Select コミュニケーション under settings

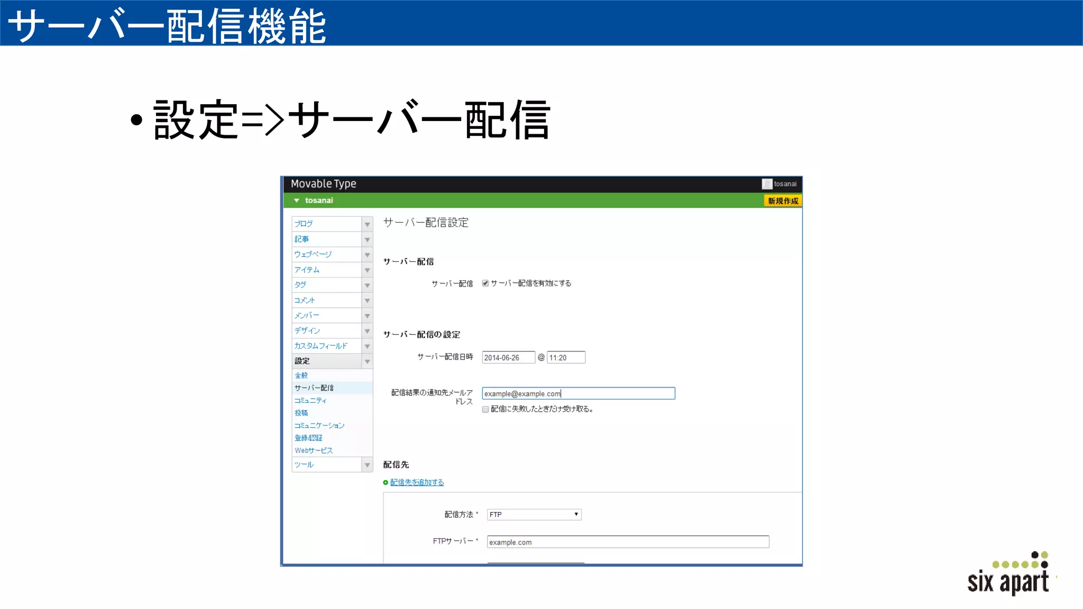319,426
